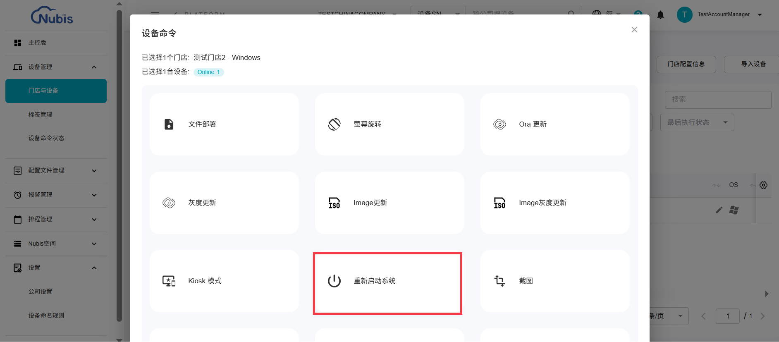Sort by the OS column header
The width and height of the screenshot is (779, 342).
[733, 185]
